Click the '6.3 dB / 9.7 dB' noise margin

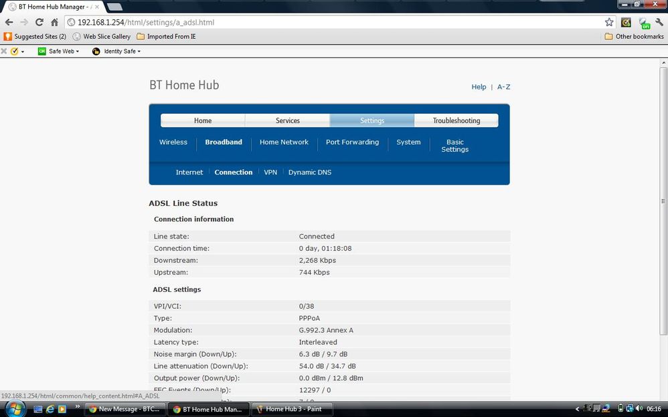(x=323, y=354)
